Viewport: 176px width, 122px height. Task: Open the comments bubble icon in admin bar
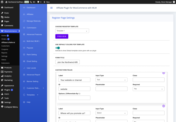38,2
